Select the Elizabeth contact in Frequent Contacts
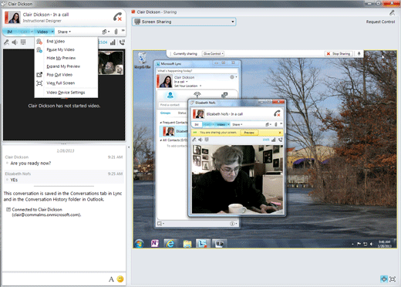Viewport: 401px width, 287px height. tap(174, 131)
